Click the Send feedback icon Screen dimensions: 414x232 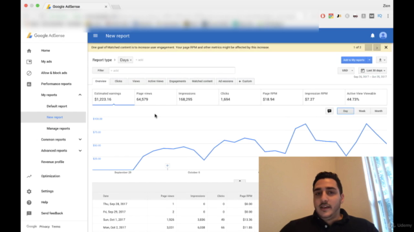(x=29, y=213)
